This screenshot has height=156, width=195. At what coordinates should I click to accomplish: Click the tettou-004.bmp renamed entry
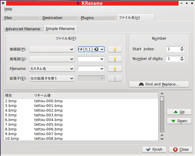coord(48,120)
